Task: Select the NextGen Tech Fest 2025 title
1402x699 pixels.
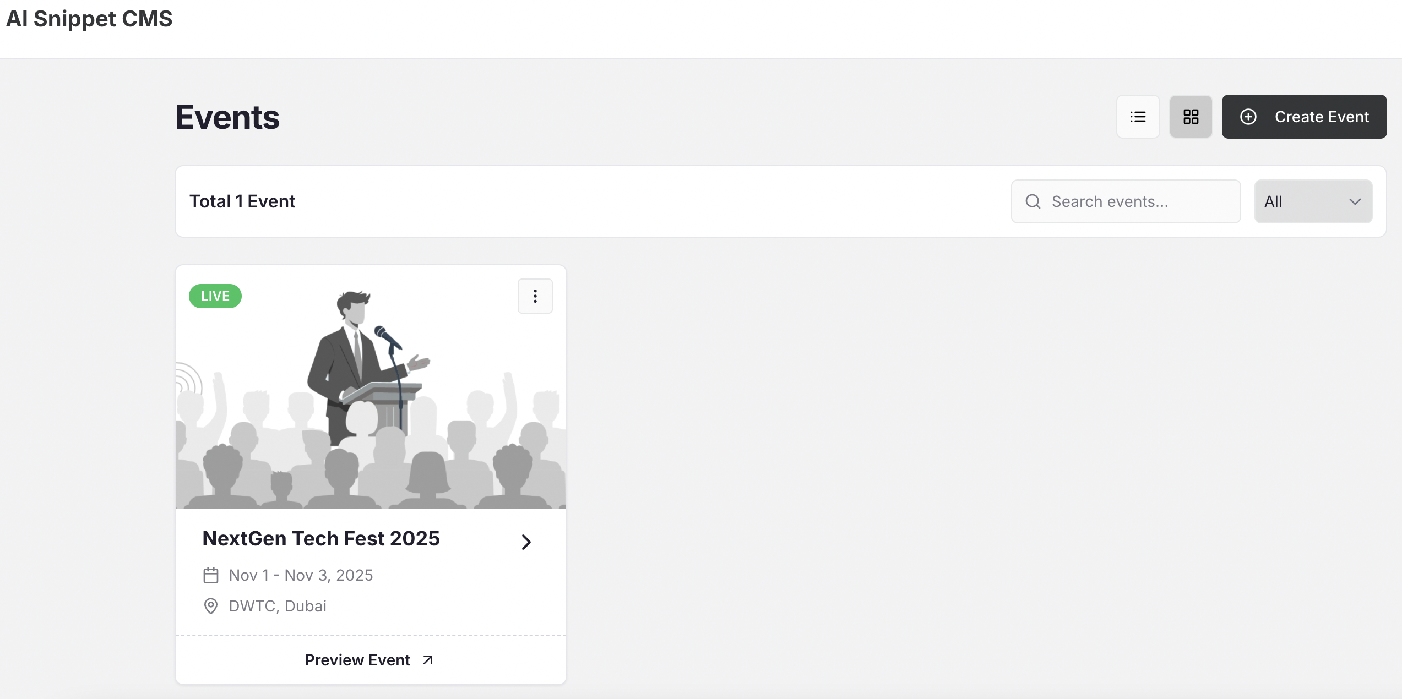Action: coord(321,538)
